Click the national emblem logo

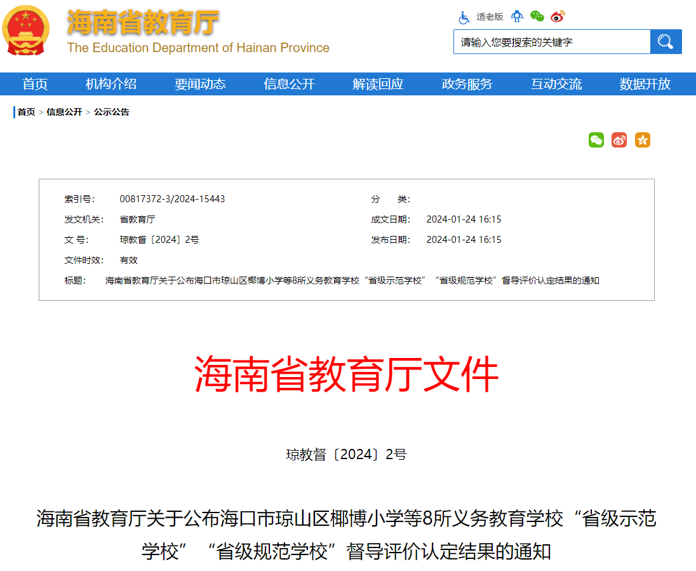[26, 31]
